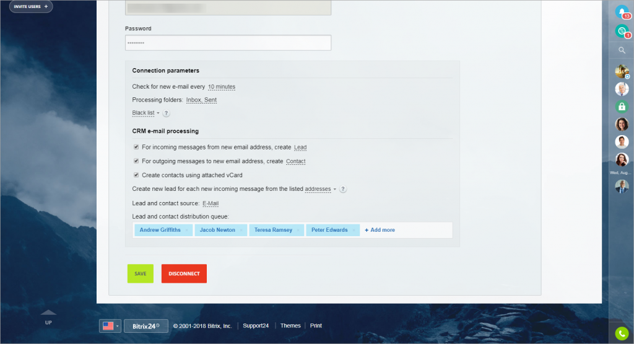Click the search magnifier in right sidebar

click(622, 50)
